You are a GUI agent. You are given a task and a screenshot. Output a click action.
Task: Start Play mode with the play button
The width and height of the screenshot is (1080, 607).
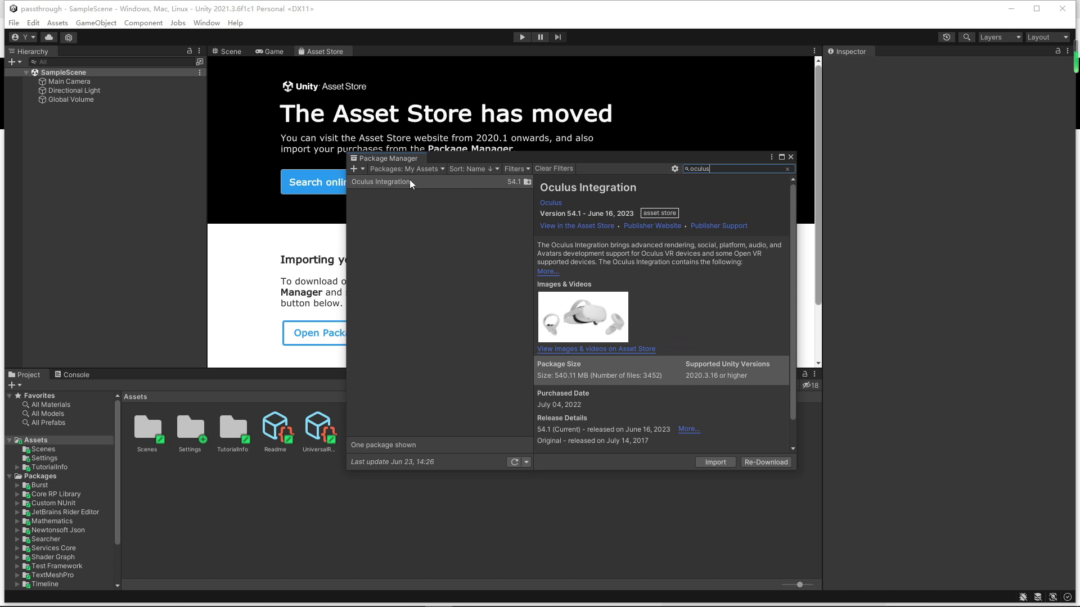point(522,37)
